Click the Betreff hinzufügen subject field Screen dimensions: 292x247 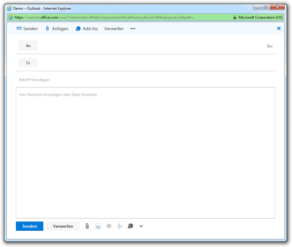(145, 80)
